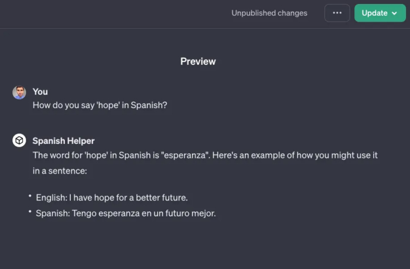The image size is (410, 269).
Task: Click the "You" sender name
Action: tap(40, 92)
